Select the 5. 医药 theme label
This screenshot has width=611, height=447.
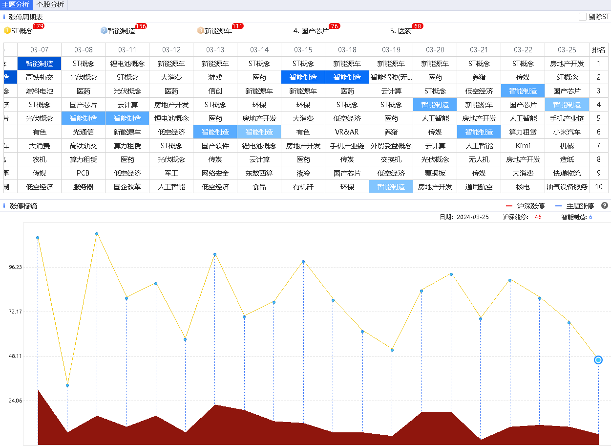pos(401,31)
